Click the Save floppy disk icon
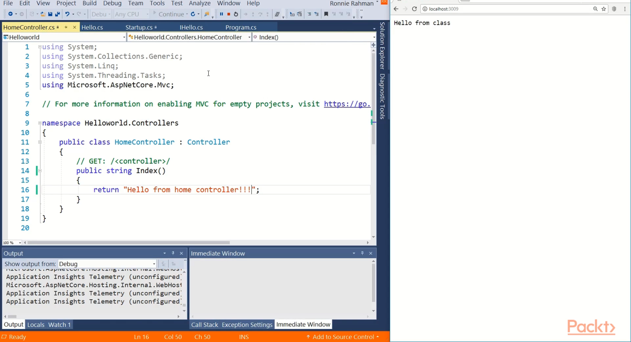This screenshot has width=631, height=342. [50, 14]
